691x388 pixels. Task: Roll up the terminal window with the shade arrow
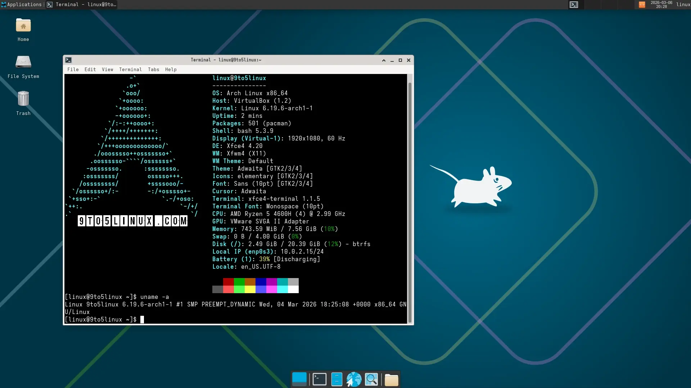(384, 60)
